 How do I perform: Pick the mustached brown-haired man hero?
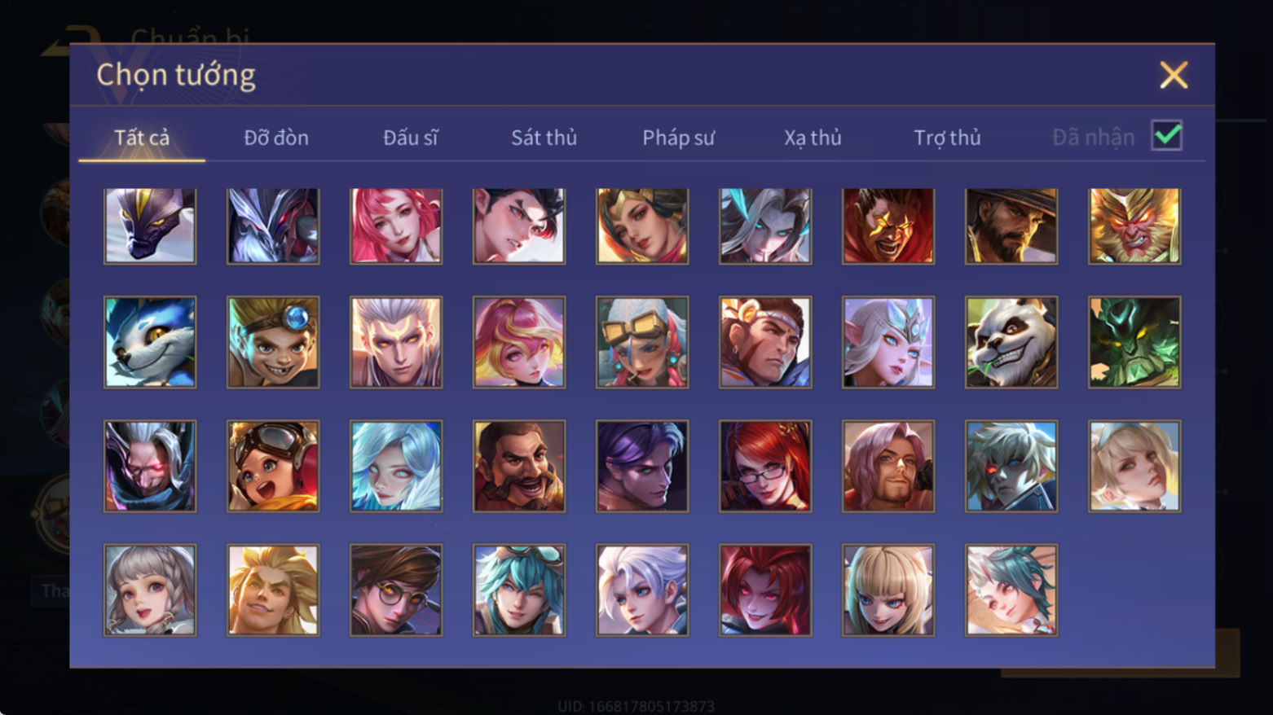click(x=519, y=466)
